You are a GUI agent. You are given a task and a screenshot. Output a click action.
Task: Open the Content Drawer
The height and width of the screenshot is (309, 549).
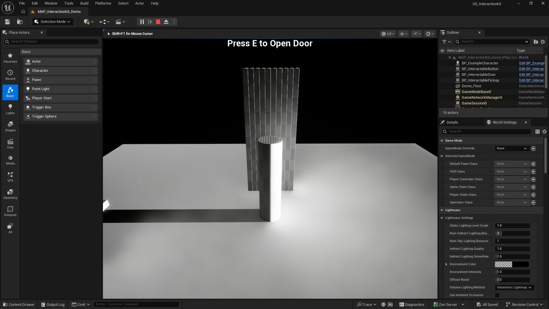coord(18,305)
